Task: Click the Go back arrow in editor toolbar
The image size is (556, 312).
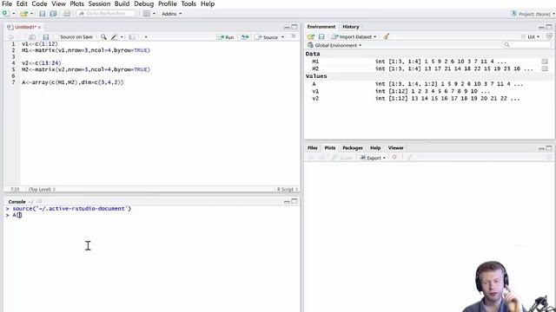Action: (10, 37)
